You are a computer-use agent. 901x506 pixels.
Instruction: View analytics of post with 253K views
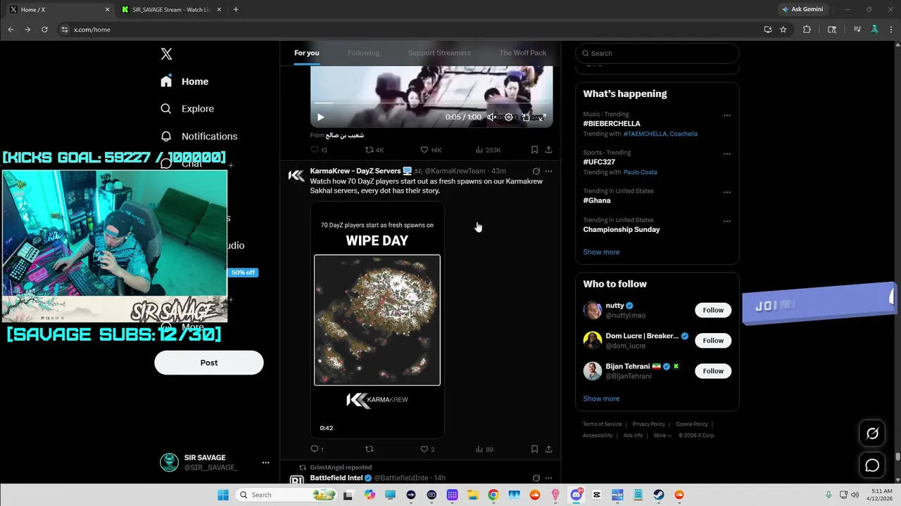(489, 150)
